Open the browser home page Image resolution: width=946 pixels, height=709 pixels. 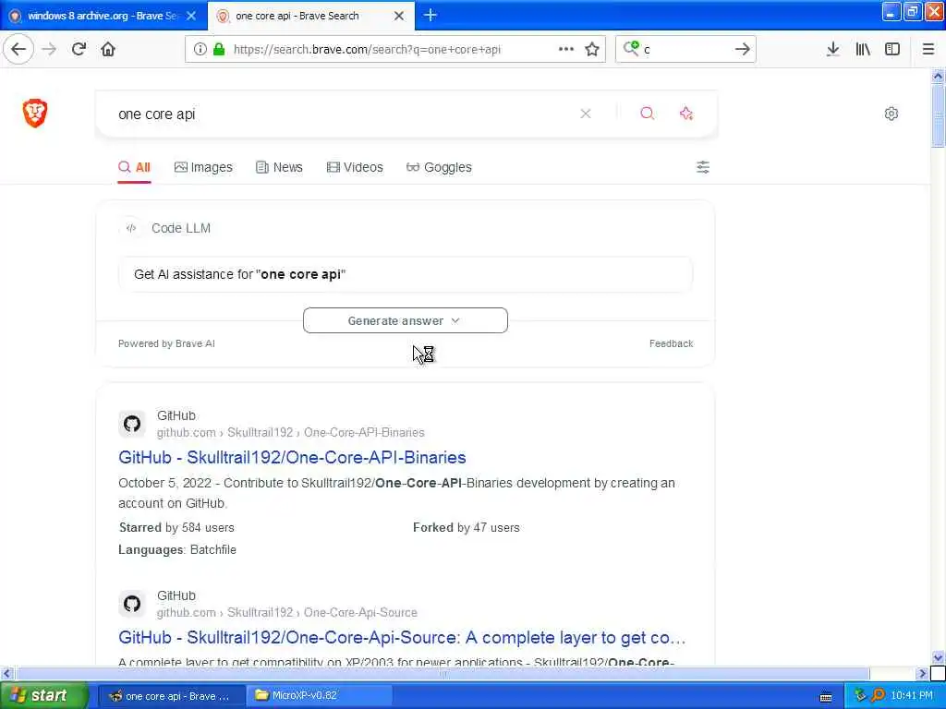pos(108,49)
